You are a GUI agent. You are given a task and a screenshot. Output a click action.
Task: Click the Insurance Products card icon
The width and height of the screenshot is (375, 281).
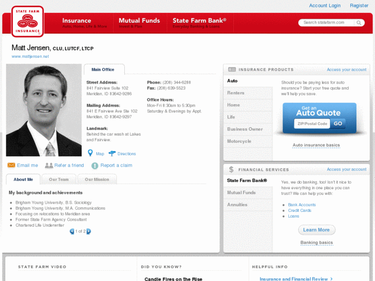tap(232, 70)
